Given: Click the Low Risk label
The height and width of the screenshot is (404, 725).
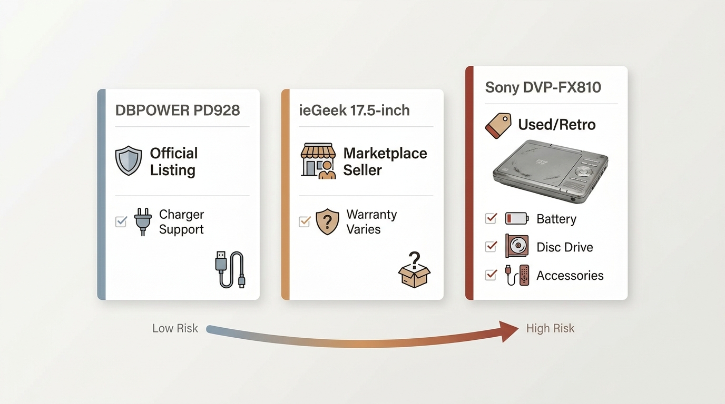Looking at the screenshot, I should (175, 328).
